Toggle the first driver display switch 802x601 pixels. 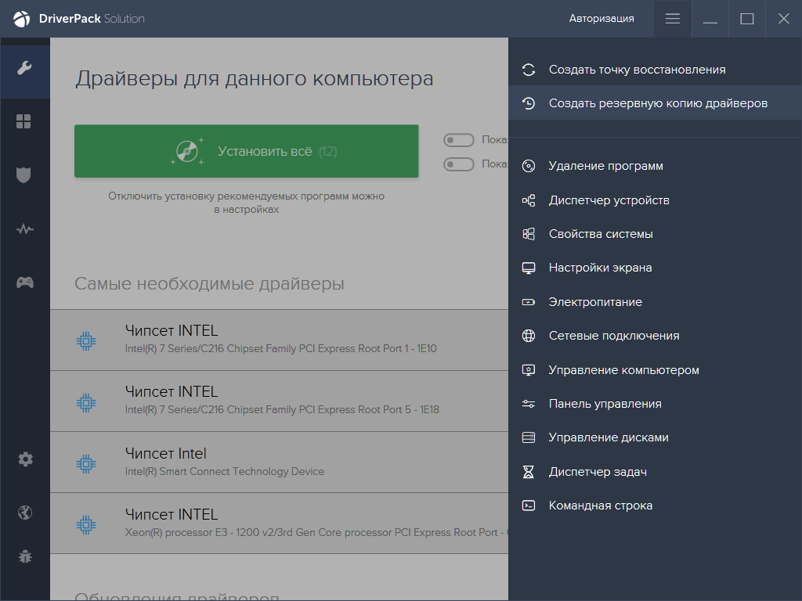pos(459,139)
